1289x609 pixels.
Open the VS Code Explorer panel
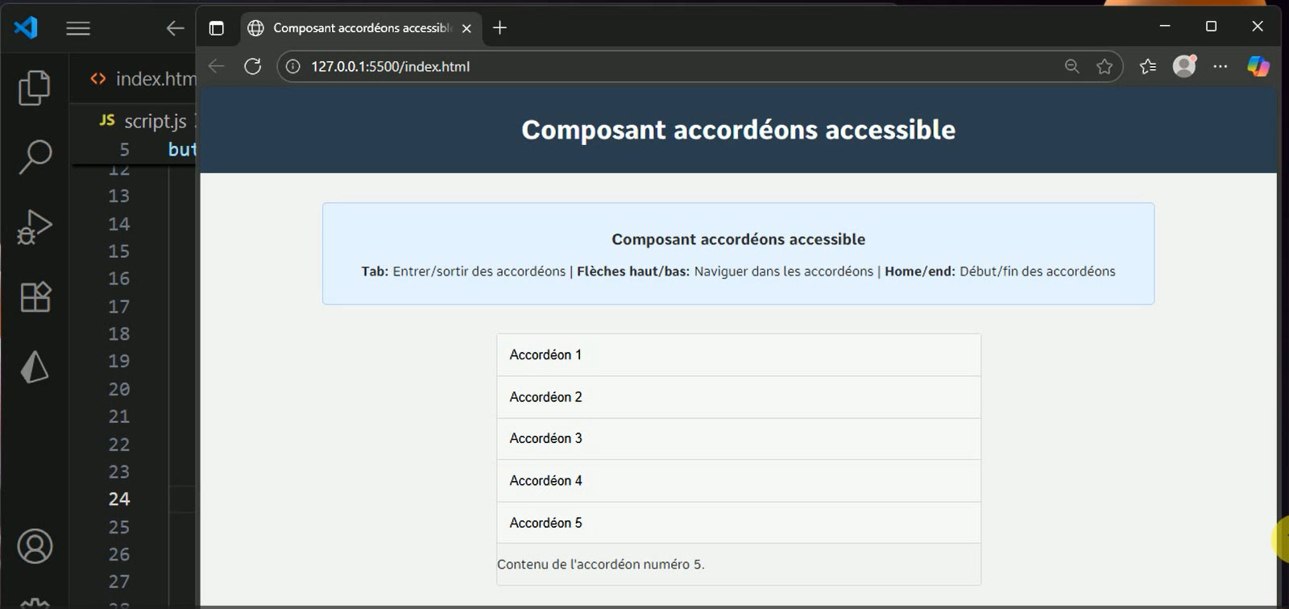[x=34, y=88]
